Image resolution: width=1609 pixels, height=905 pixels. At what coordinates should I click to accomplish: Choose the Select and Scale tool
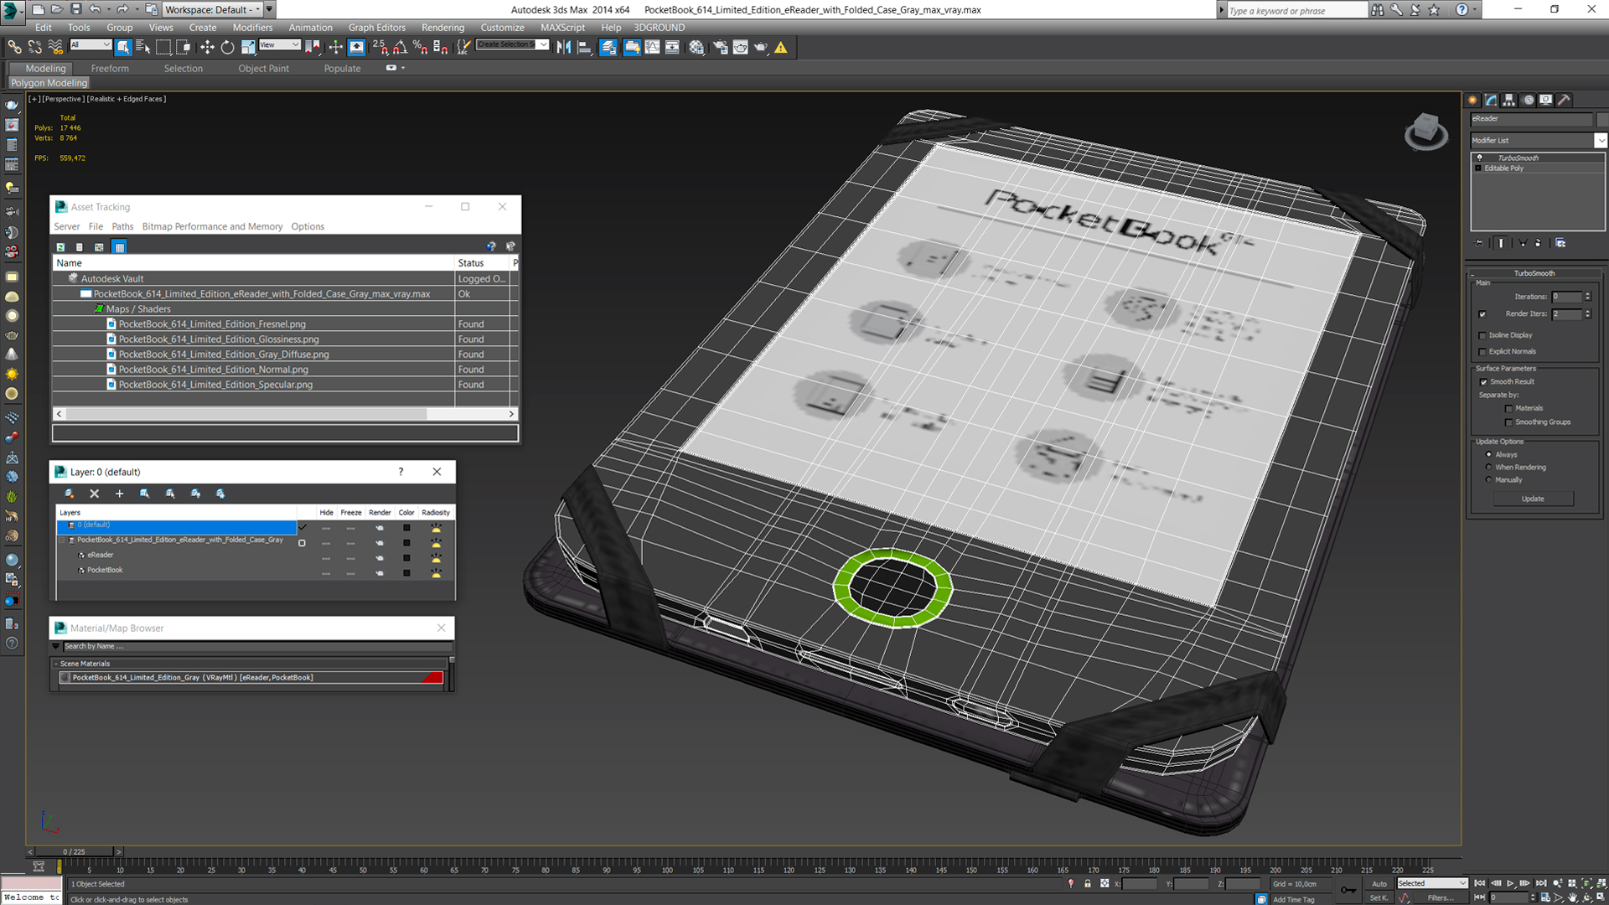247,47
